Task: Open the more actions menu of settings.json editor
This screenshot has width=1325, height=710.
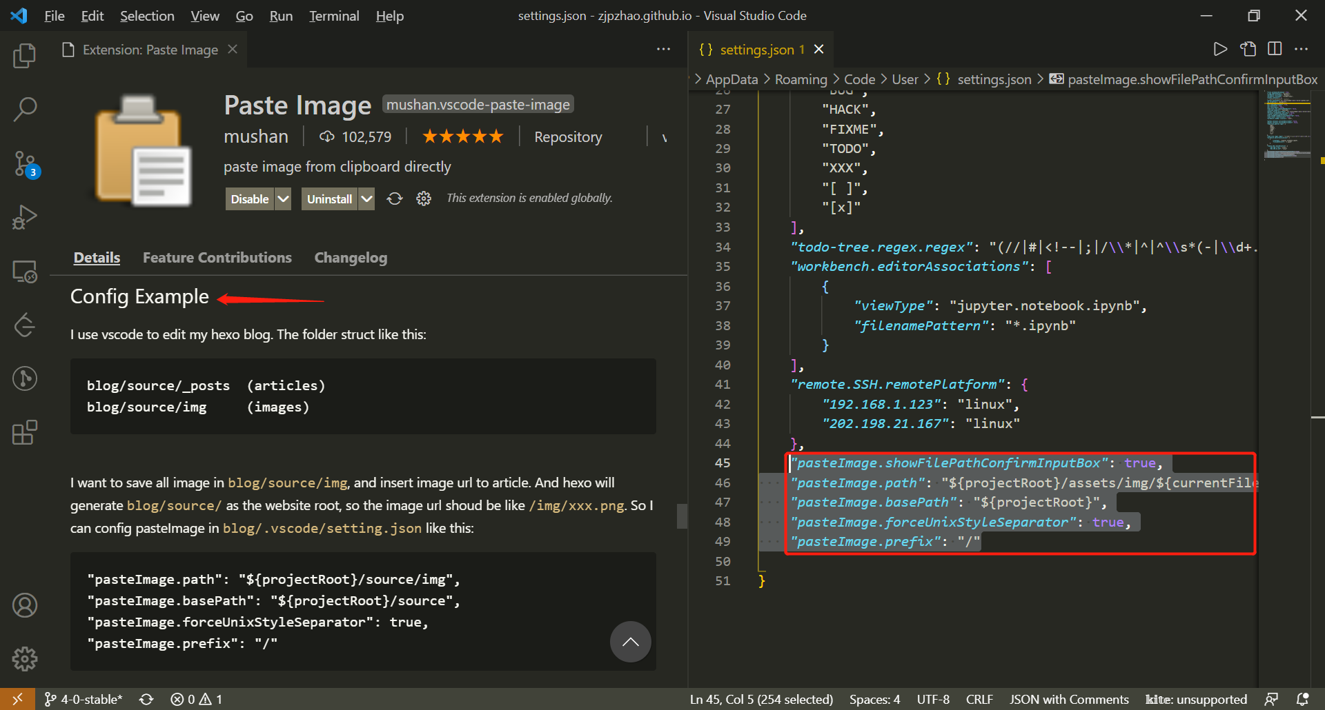Action: coord(1302,49)
